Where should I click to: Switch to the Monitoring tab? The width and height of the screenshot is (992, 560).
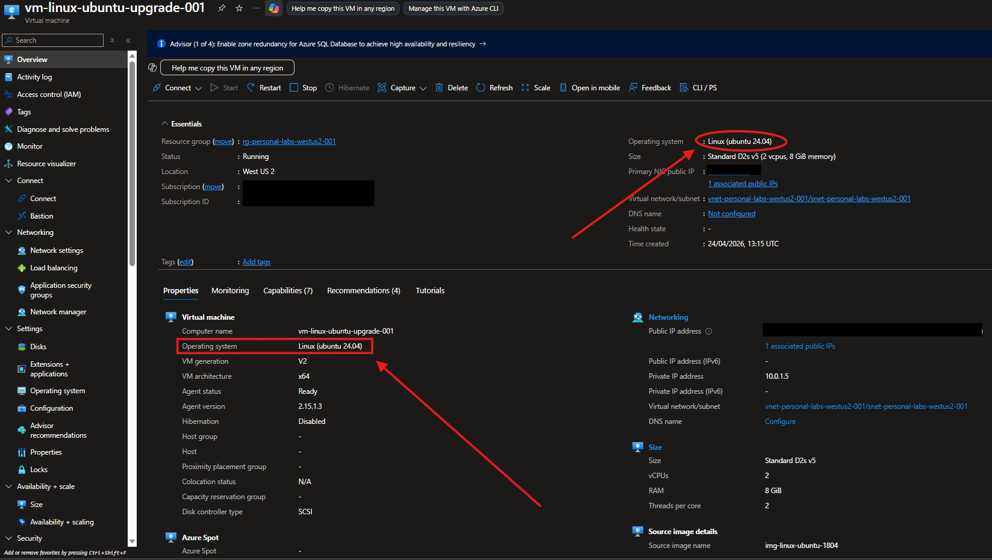[230, 291]
